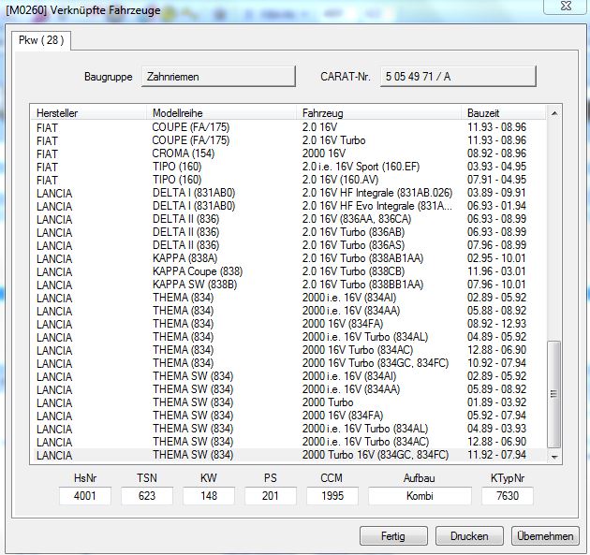Select the KAPPA (838A) row
The height and width of the screenshot is (555, 590).
coord(289,258)
